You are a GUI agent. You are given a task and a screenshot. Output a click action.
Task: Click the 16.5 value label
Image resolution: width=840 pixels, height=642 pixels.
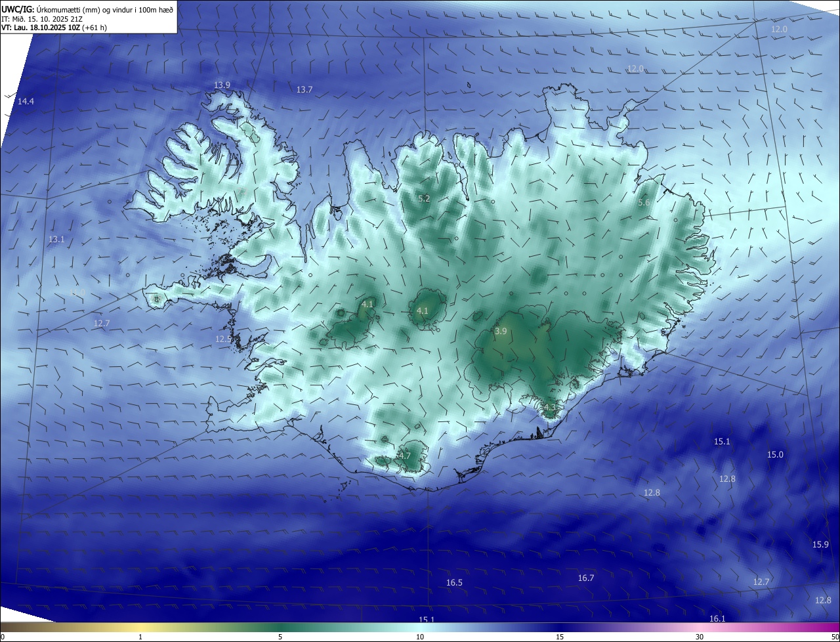coord(454,583)
